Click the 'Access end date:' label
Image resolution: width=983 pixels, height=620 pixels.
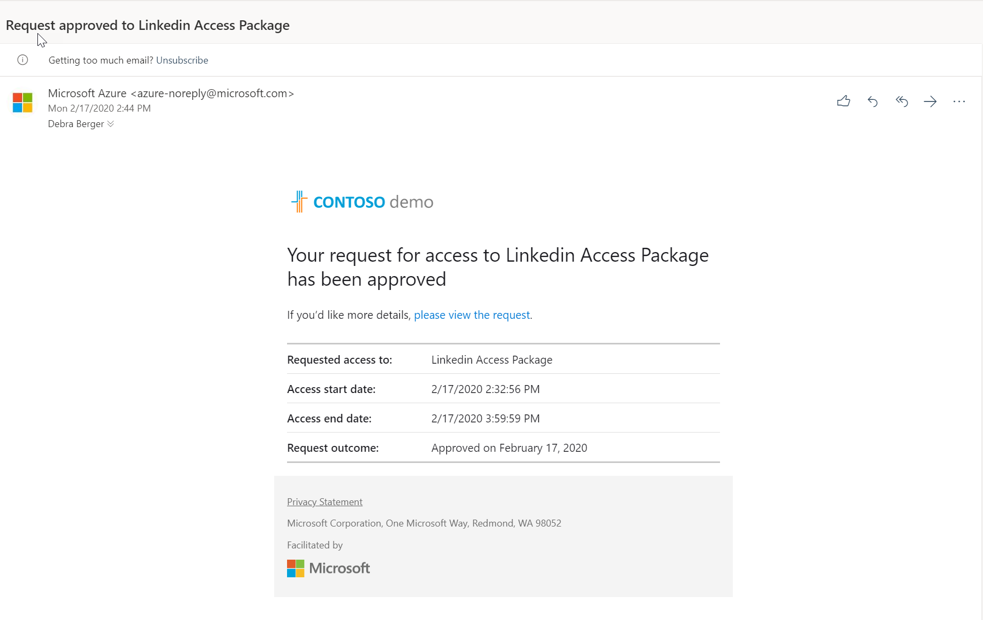329,419
